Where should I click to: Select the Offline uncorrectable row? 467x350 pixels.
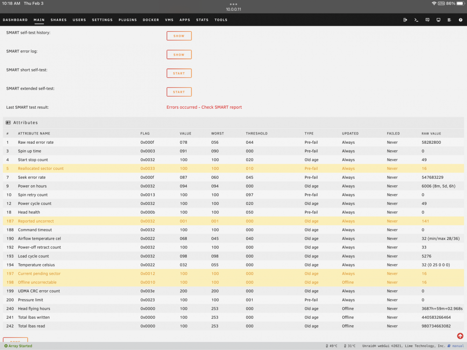pyautogui.click(x=233, y=282)
